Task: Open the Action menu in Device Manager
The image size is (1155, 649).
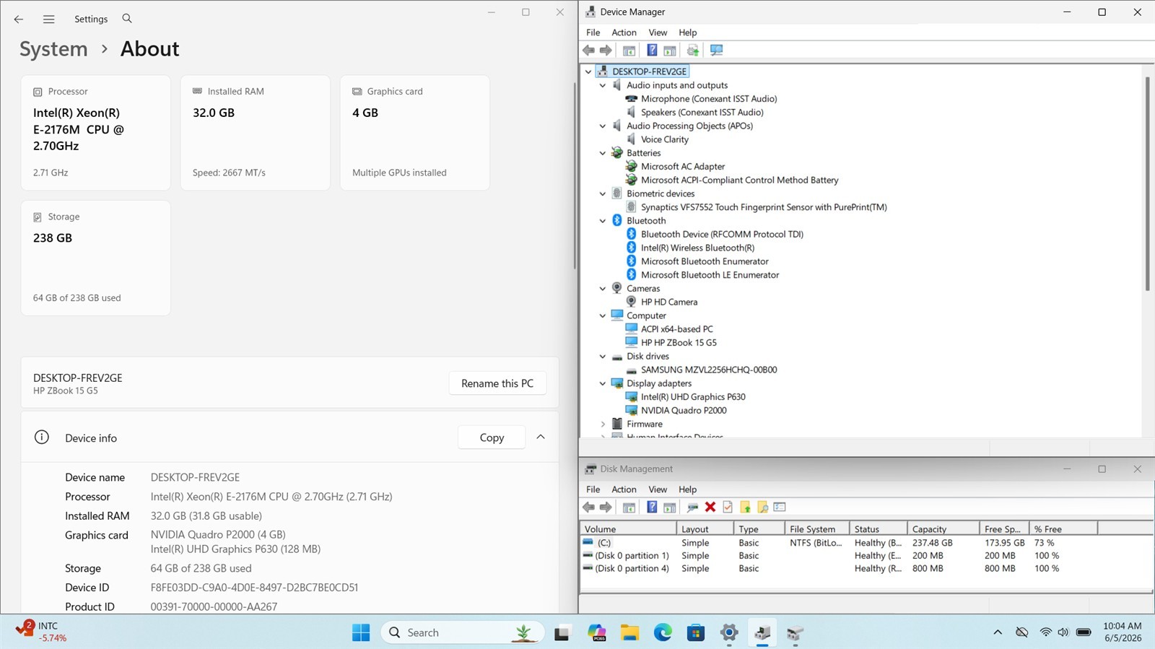Action: click(624, 32)
